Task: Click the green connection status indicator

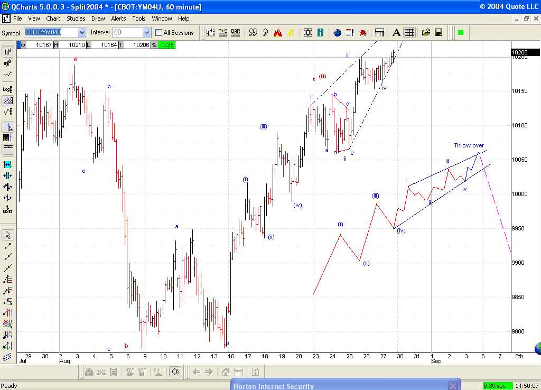Action: point(461,32)
